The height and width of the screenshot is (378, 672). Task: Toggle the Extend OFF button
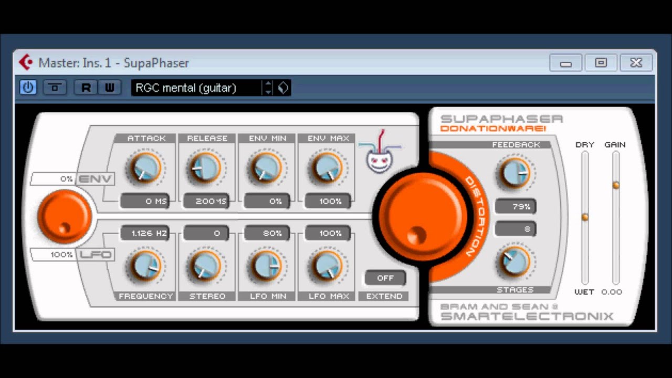click(x=385, y=278)
